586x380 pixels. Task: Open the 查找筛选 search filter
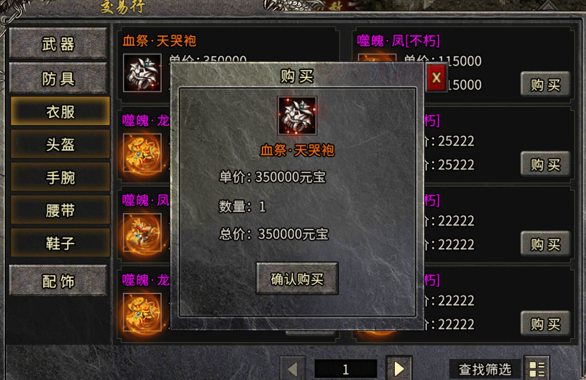pyautogui.click(x=484, y=370)
